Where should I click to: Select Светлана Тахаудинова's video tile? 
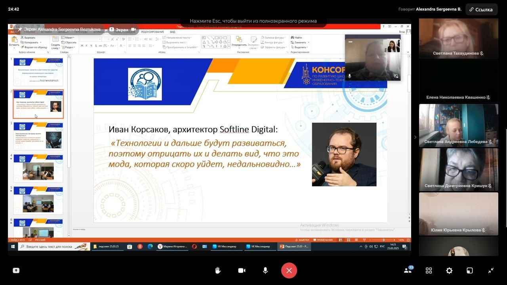[x=458, y=38]
